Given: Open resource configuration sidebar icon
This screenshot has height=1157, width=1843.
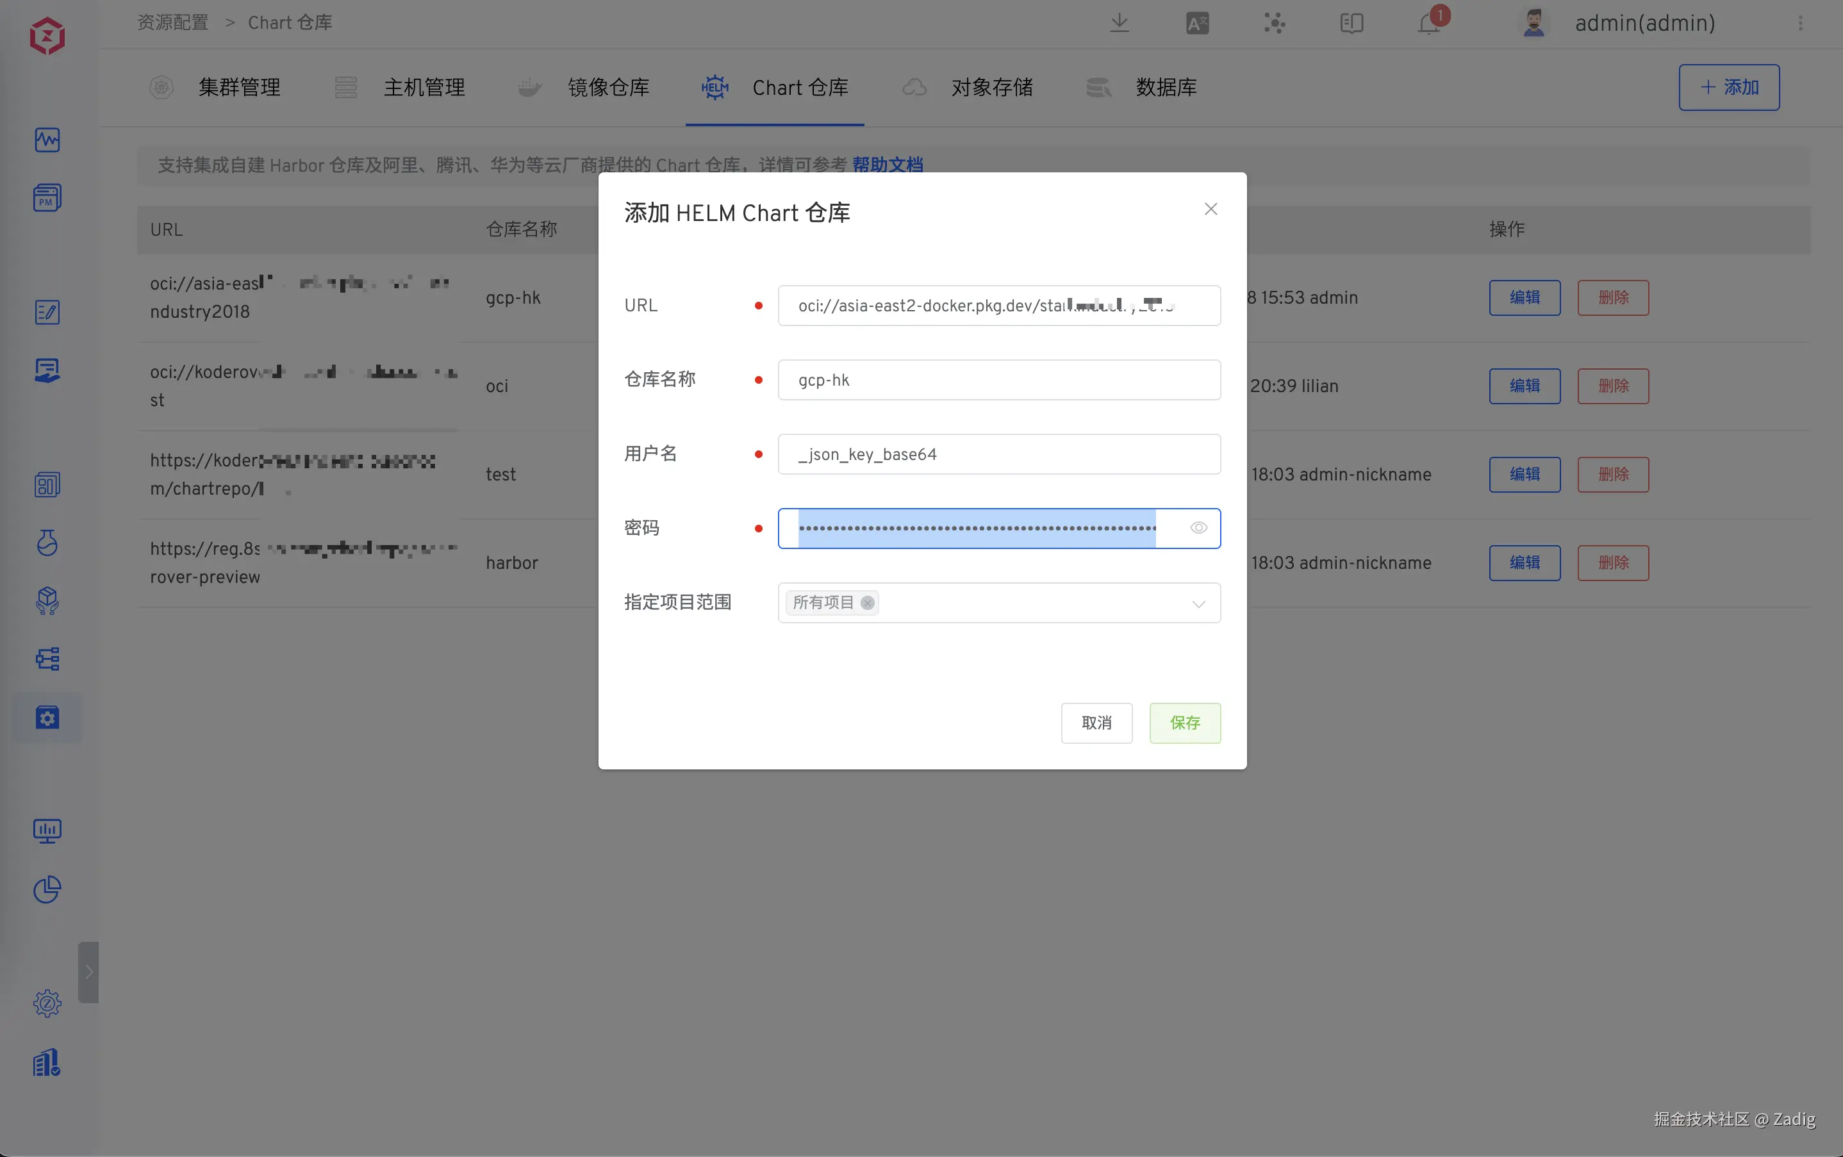Looking at the screenshot, I should (x=47, y=718).
